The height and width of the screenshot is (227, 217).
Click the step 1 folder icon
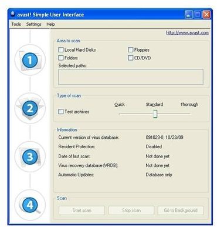[30, 60]
